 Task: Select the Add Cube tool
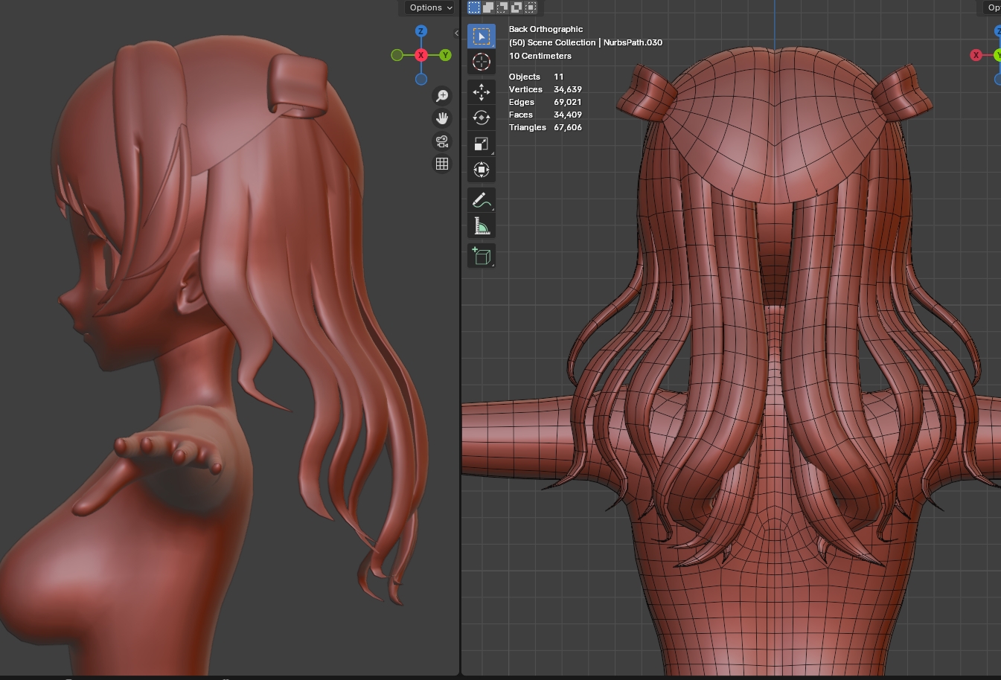tap(482, 256)
